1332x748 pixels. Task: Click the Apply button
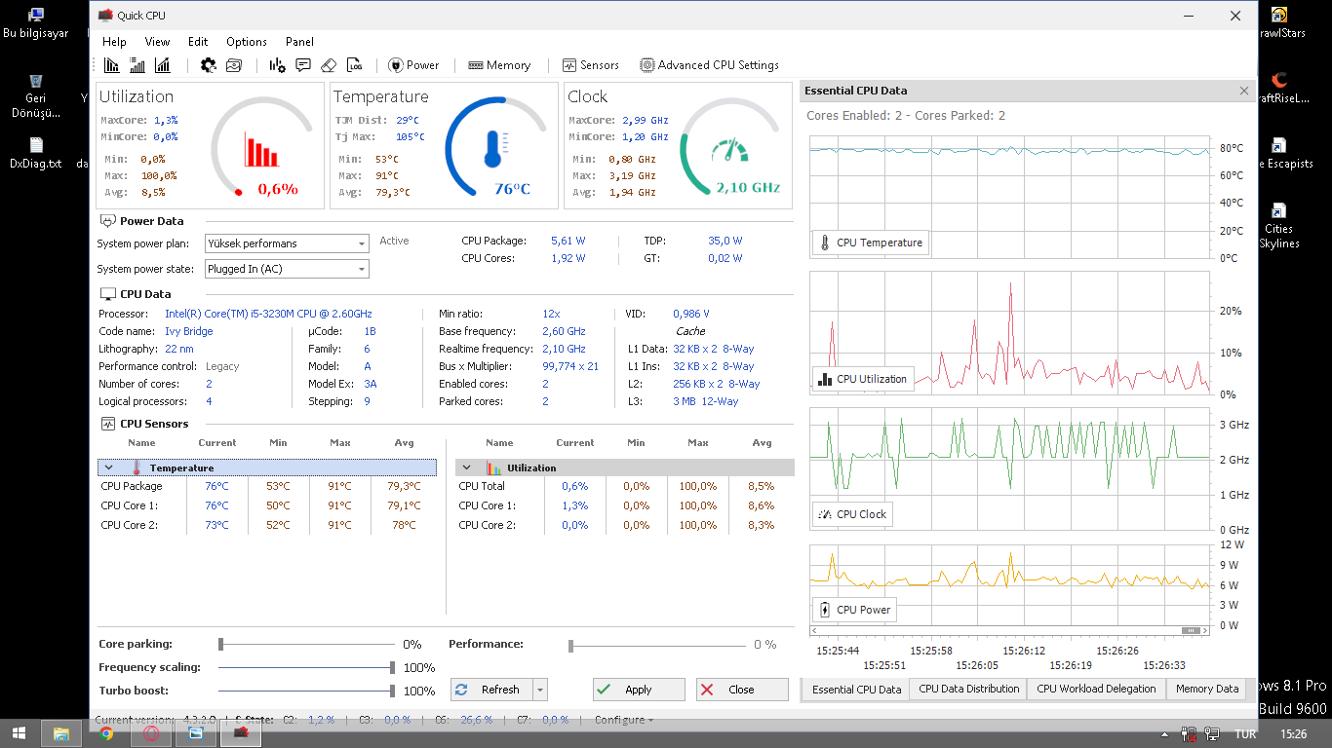[639, 690]
